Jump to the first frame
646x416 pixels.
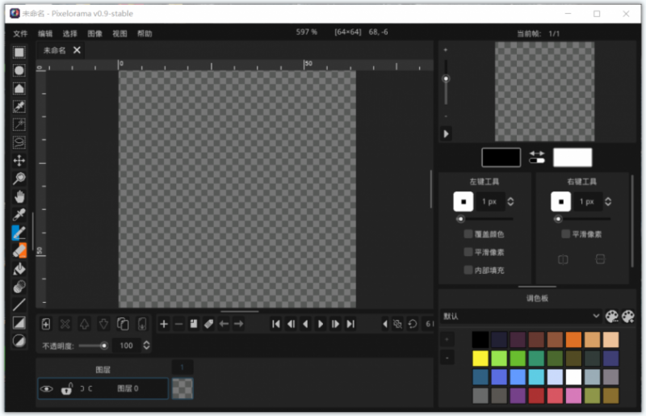[x=276, y=324]
